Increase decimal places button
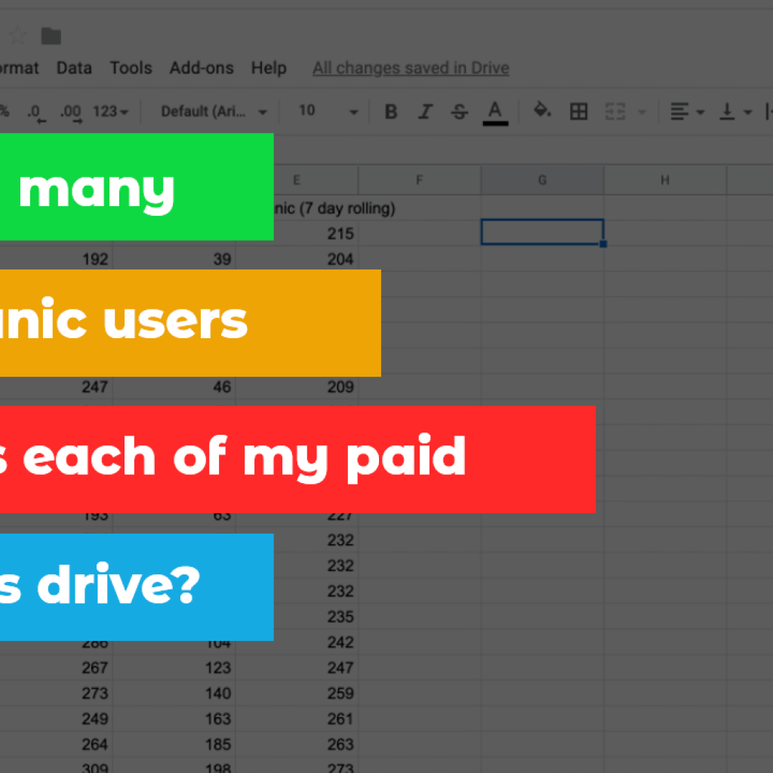This screenshot has width=773, height=773. 72,112
